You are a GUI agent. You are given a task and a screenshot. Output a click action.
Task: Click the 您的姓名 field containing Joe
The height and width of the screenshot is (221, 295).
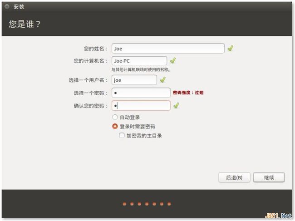[x=168, y=48]
